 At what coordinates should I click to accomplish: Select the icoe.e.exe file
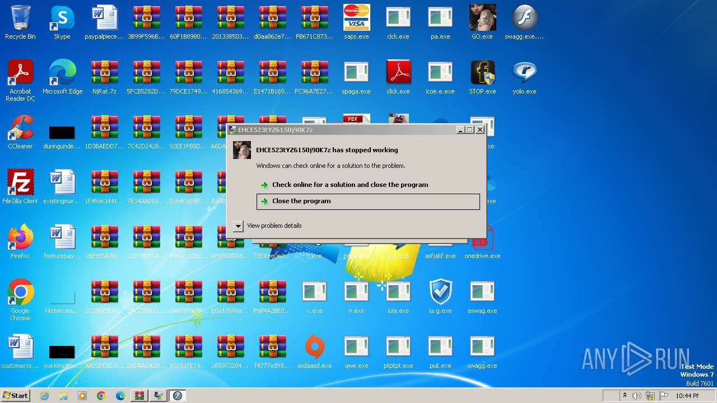440,77
